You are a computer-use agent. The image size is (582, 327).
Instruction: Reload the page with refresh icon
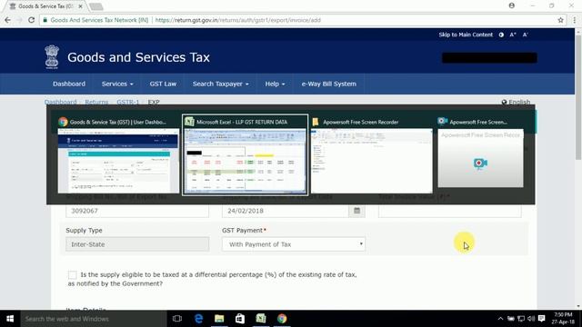coord(32,20)
